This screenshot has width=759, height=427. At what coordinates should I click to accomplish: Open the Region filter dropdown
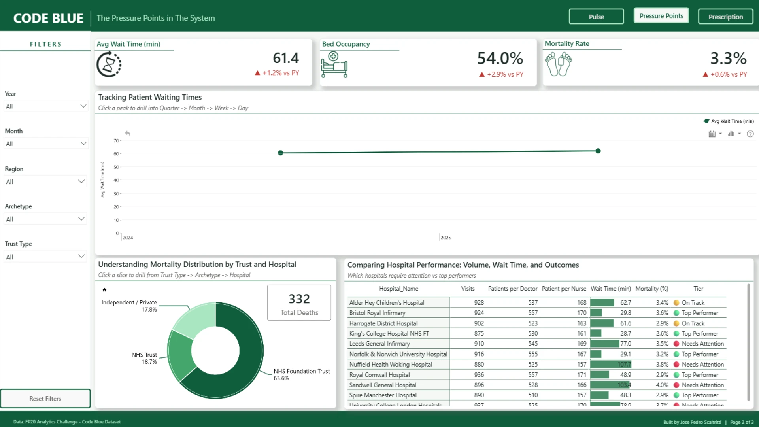[46, 181]
